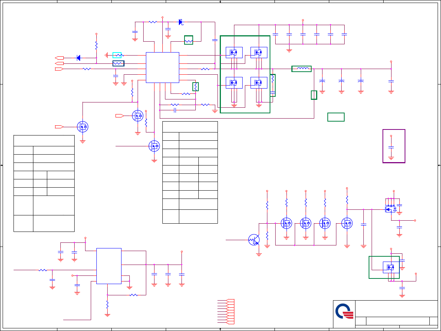This screenshot has width=441, height=331.
Task: Click the NPN transistor circle symbol
Action: 254,240
